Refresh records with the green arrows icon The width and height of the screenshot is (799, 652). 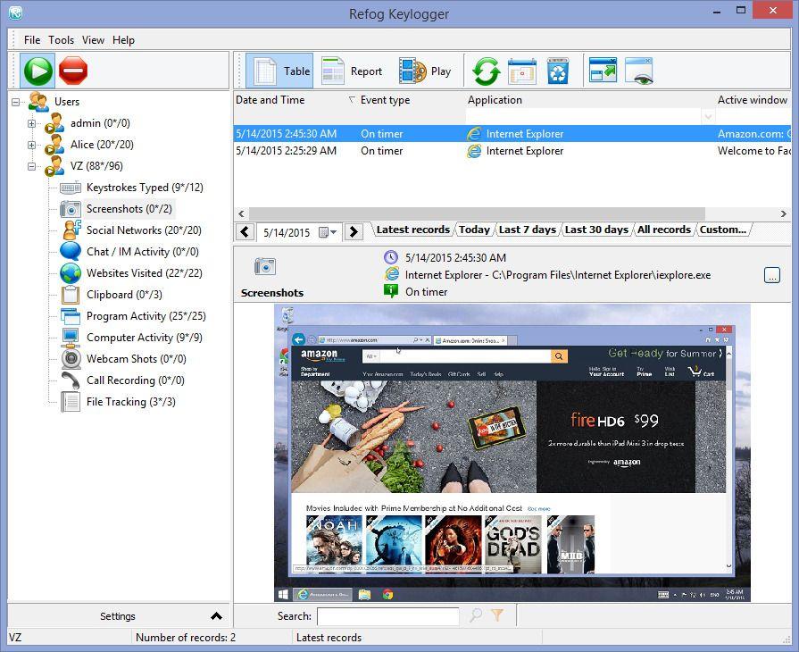pyautogui.click(x=487, y=71)
